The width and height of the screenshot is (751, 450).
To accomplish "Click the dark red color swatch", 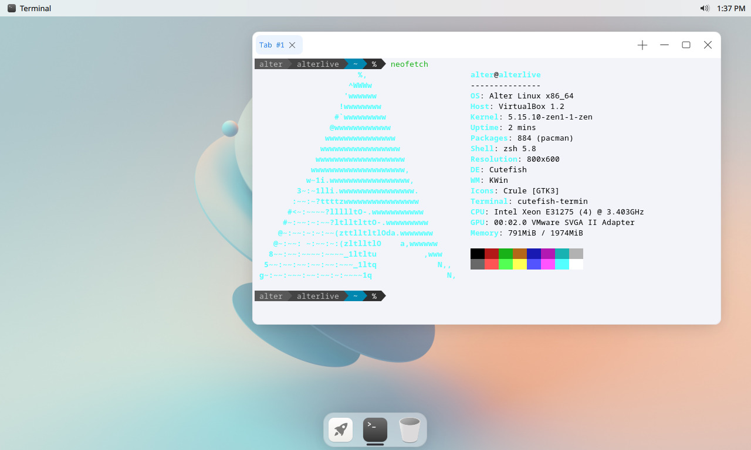I will pos(492,254).
